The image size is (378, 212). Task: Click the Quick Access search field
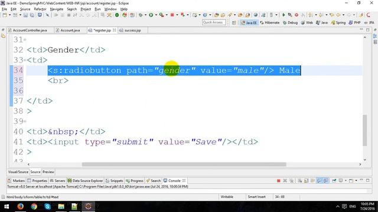(x=214, y=22)
